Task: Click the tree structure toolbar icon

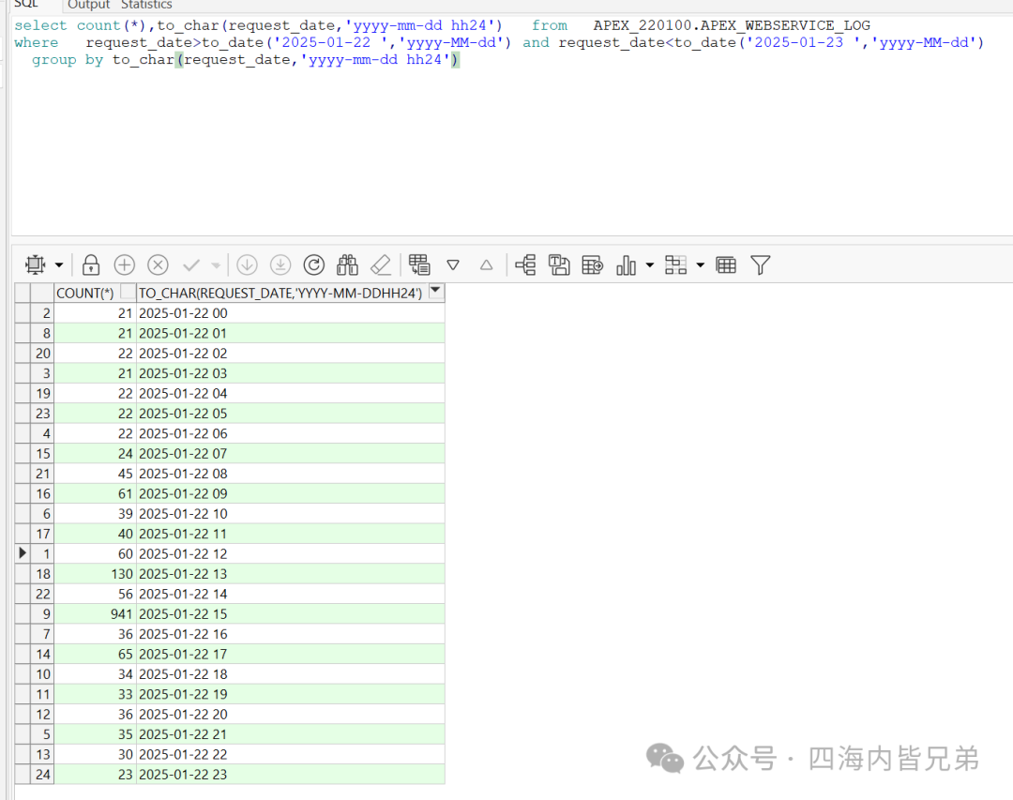Action: (x=525, y=264)
